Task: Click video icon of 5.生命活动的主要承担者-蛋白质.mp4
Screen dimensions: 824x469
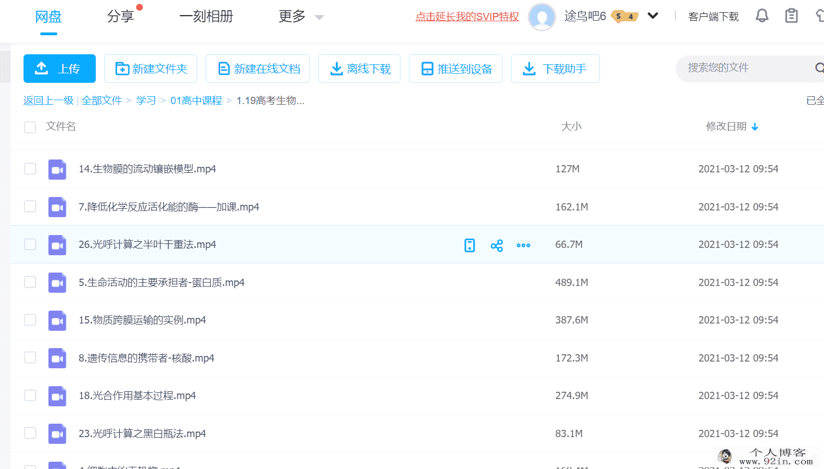Action: point(57,283)
